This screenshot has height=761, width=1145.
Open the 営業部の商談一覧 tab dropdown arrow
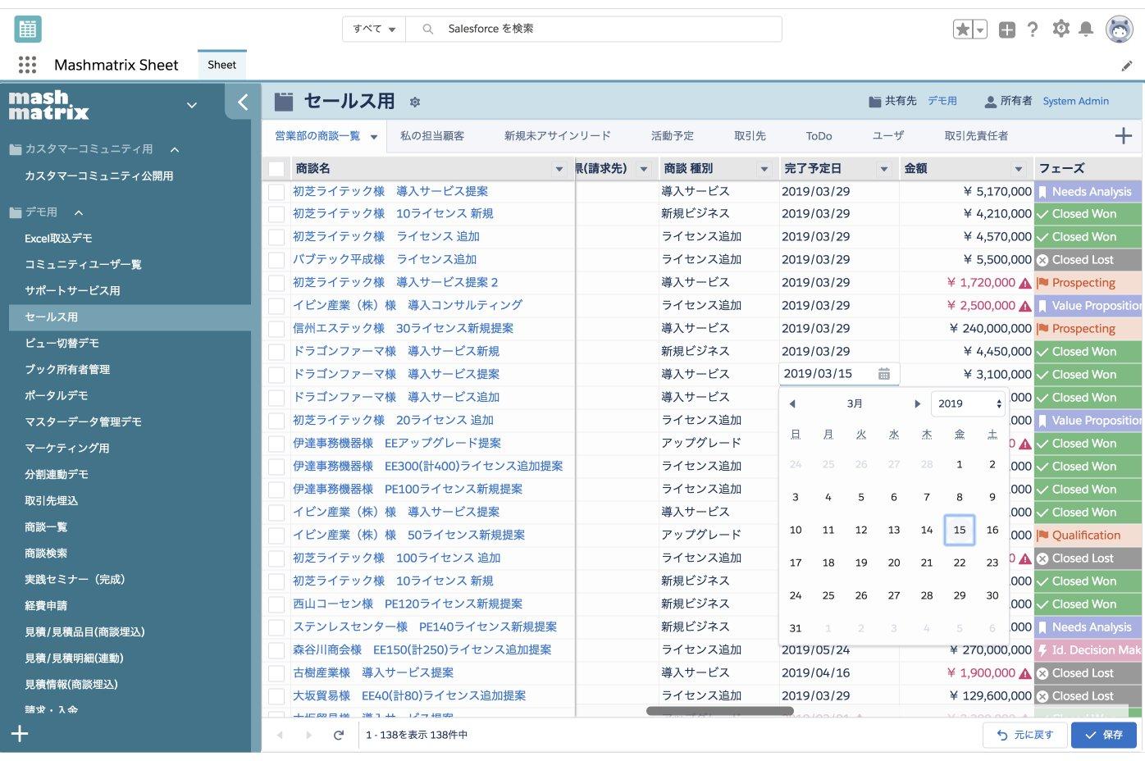pos(374,137)
